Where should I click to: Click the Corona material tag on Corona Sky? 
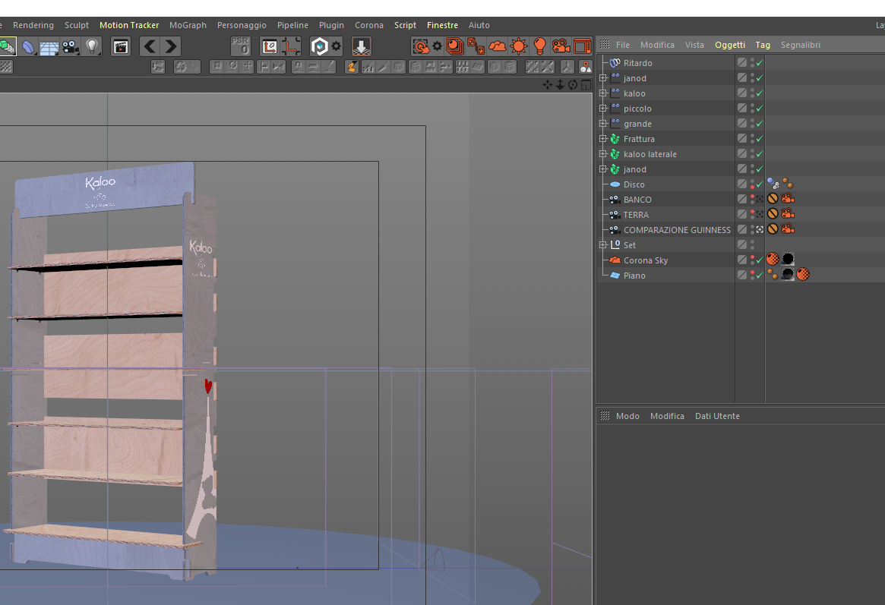[773, 259]
